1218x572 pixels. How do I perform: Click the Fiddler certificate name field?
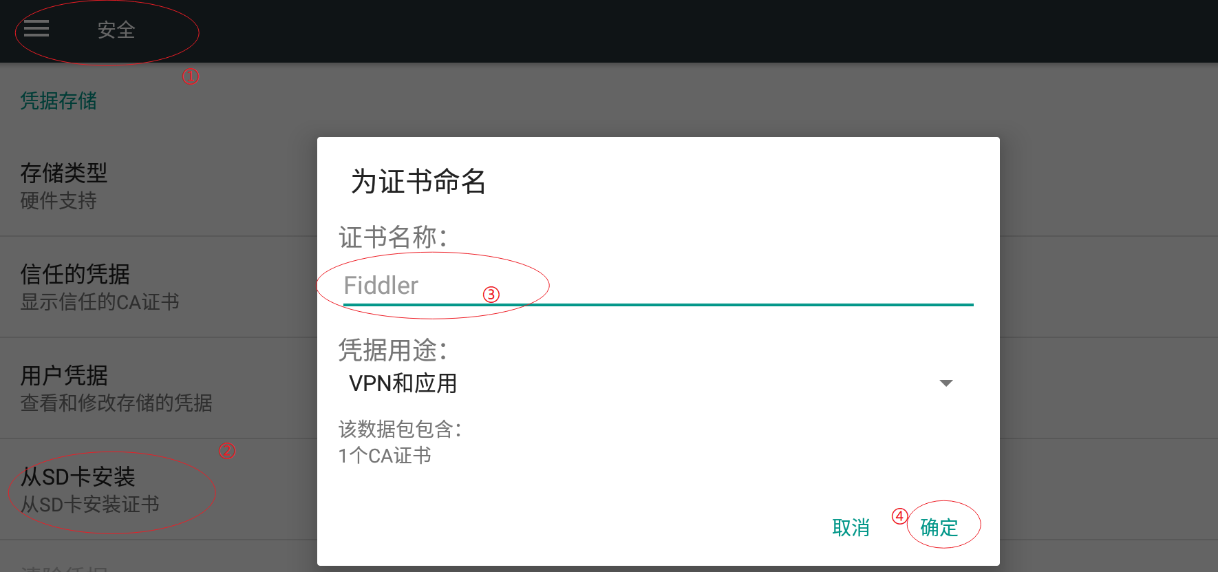(x=659, y=286)
